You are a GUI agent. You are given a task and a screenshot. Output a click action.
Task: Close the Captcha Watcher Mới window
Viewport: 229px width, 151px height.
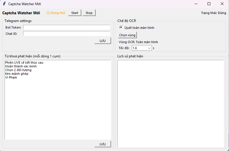point(222,4)
